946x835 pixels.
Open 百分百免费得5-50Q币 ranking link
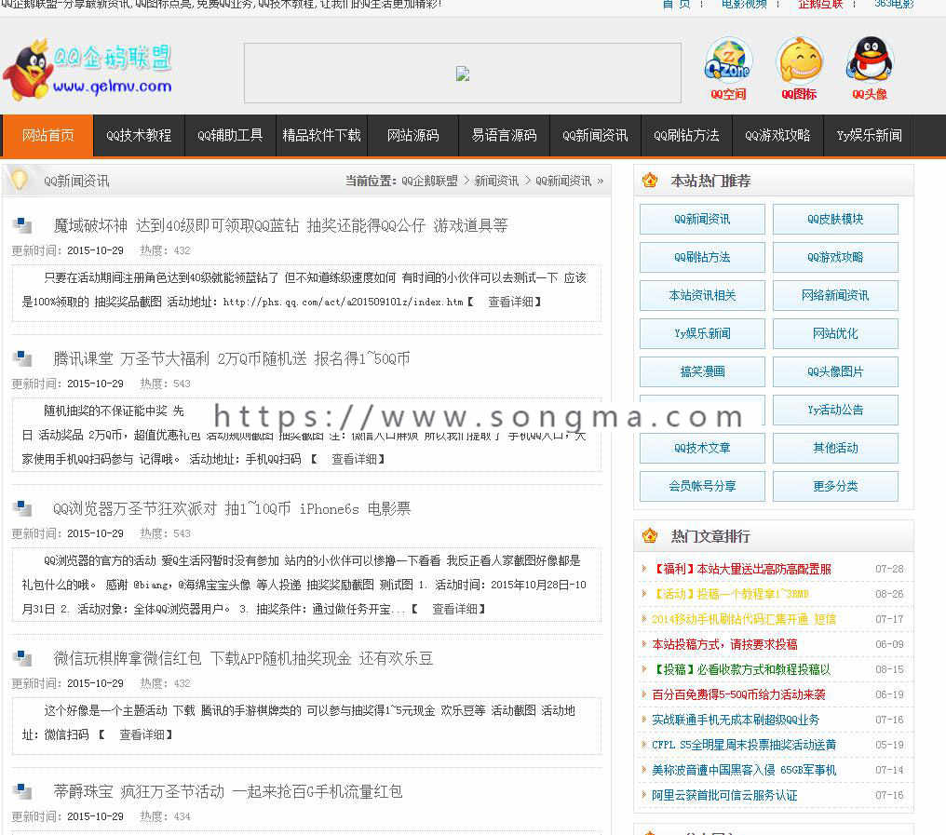coord(738,694)
